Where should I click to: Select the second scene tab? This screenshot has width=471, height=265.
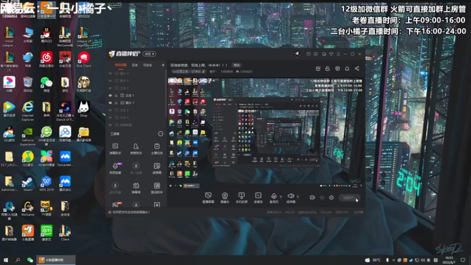click(x=135, y=65)
